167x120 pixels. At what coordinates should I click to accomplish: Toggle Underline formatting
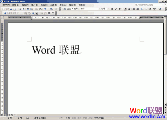(120, 9)
